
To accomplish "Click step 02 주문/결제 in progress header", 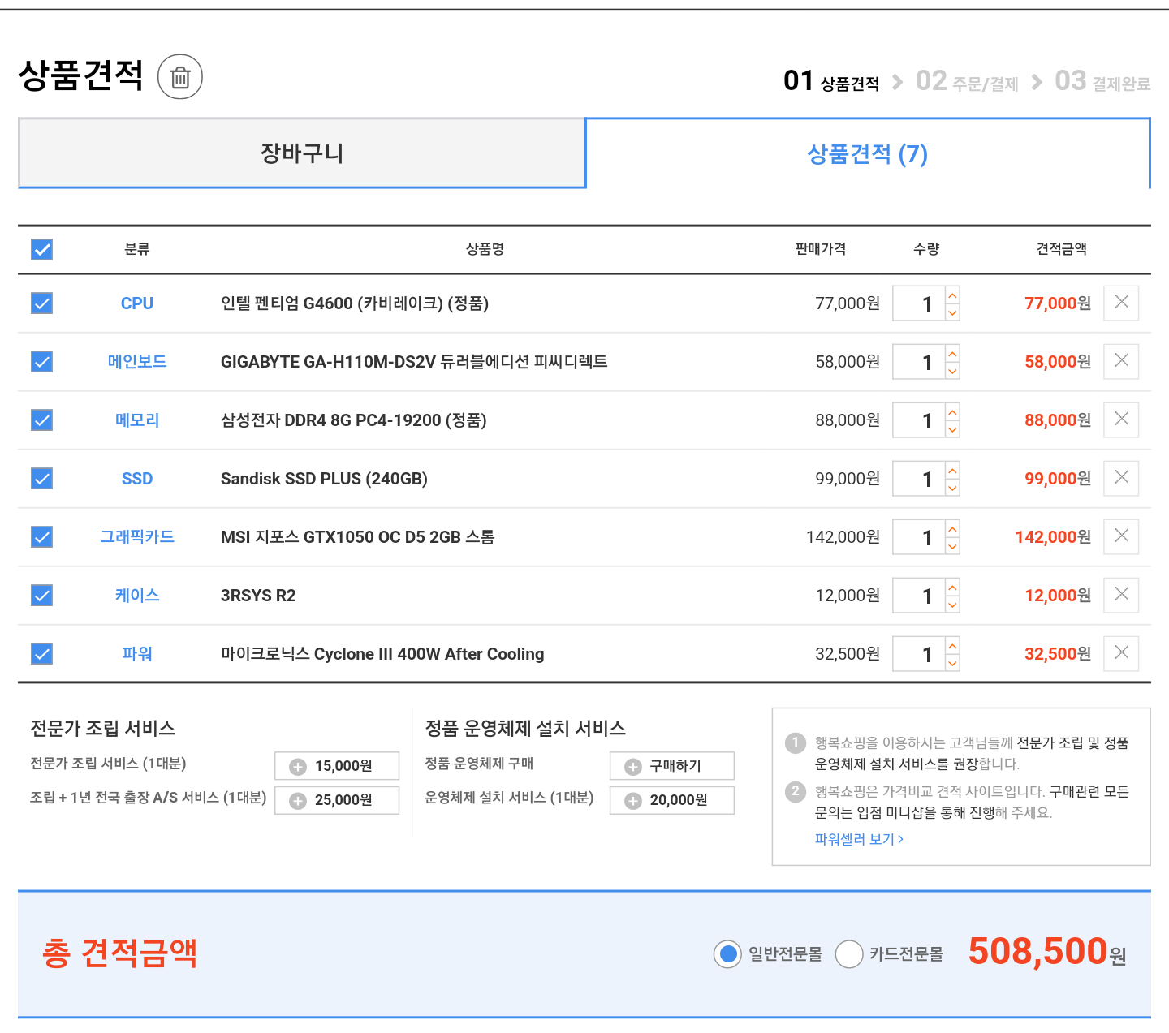I will pyautogui.click(x=967, y=81).
